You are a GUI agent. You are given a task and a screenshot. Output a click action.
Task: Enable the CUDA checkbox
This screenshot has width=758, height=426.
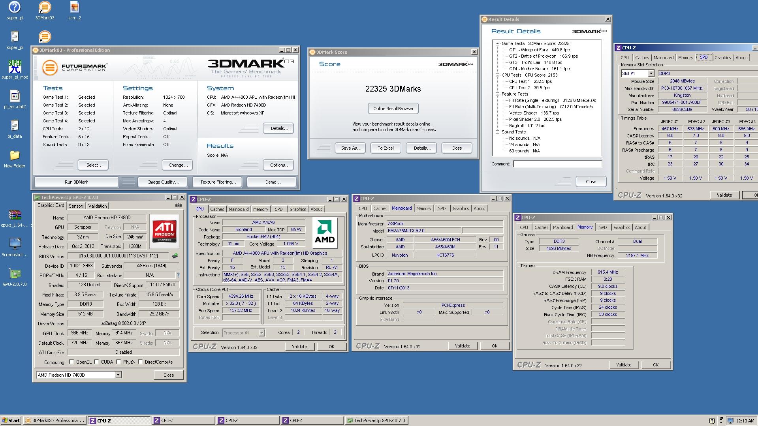coord(96,362)
